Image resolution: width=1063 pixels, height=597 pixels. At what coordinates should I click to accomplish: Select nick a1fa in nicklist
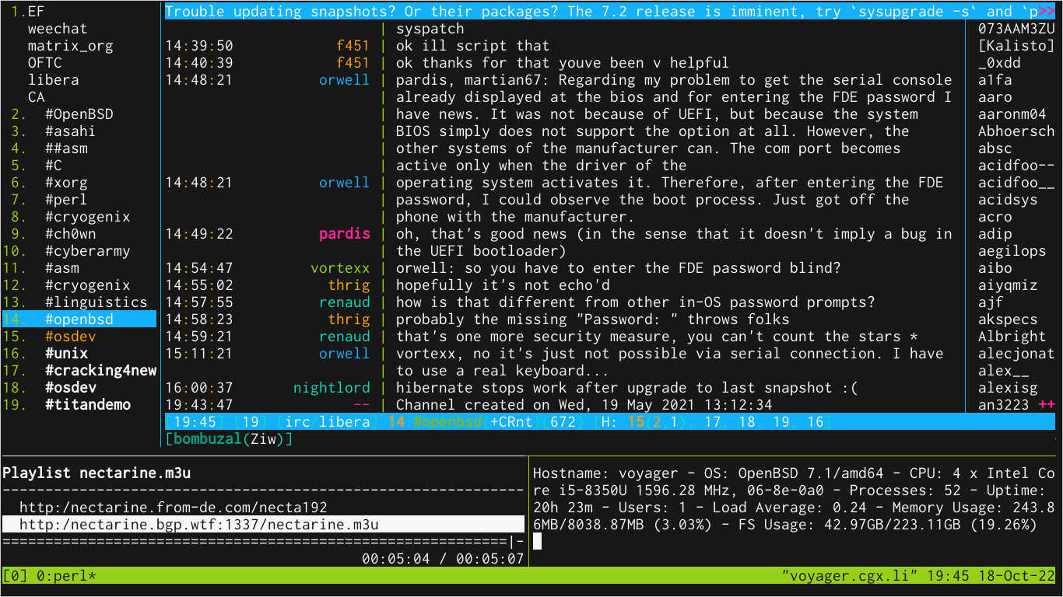995,80
